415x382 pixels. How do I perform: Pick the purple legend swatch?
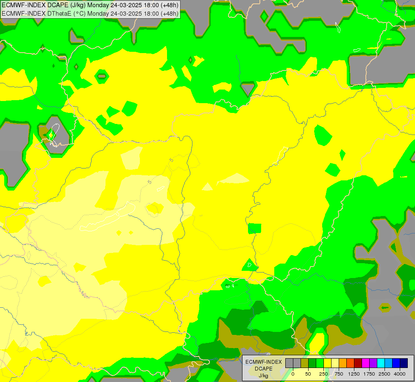373,363
